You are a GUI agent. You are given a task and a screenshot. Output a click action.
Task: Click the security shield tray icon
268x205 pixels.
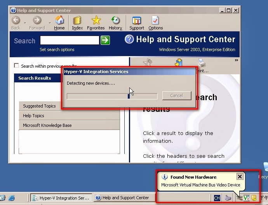point(254,198)
